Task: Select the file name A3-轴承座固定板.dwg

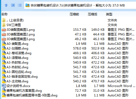Action: [x=22, y=77]
